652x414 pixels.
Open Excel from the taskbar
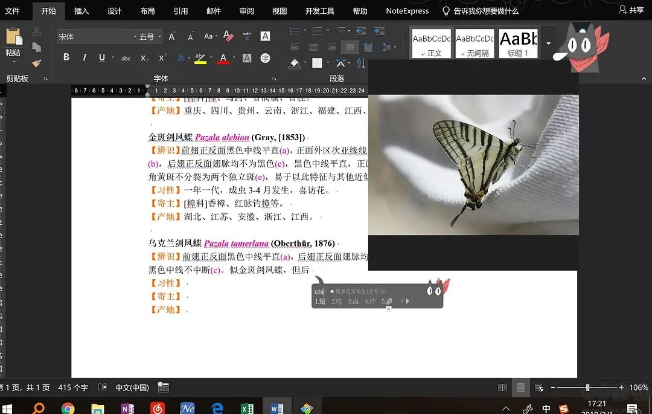(247, 408)
